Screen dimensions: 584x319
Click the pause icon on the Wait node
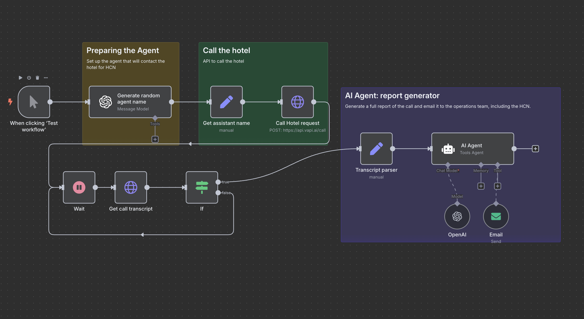pyautogui.click(x=79, y=187)
